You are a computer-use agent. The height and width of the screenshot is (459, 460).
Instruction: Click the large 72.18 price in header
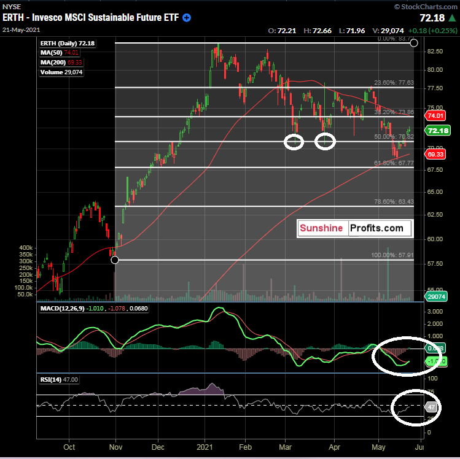432,18
